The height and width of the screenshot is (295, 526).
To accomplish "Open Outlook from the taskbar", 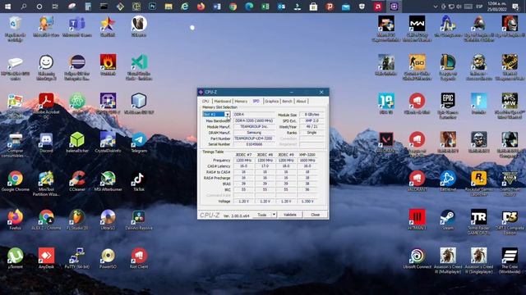I will pos(281,7).
